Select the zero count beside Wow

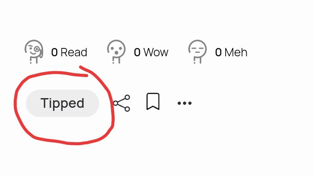pyautogui.click(x=137, y=52)
